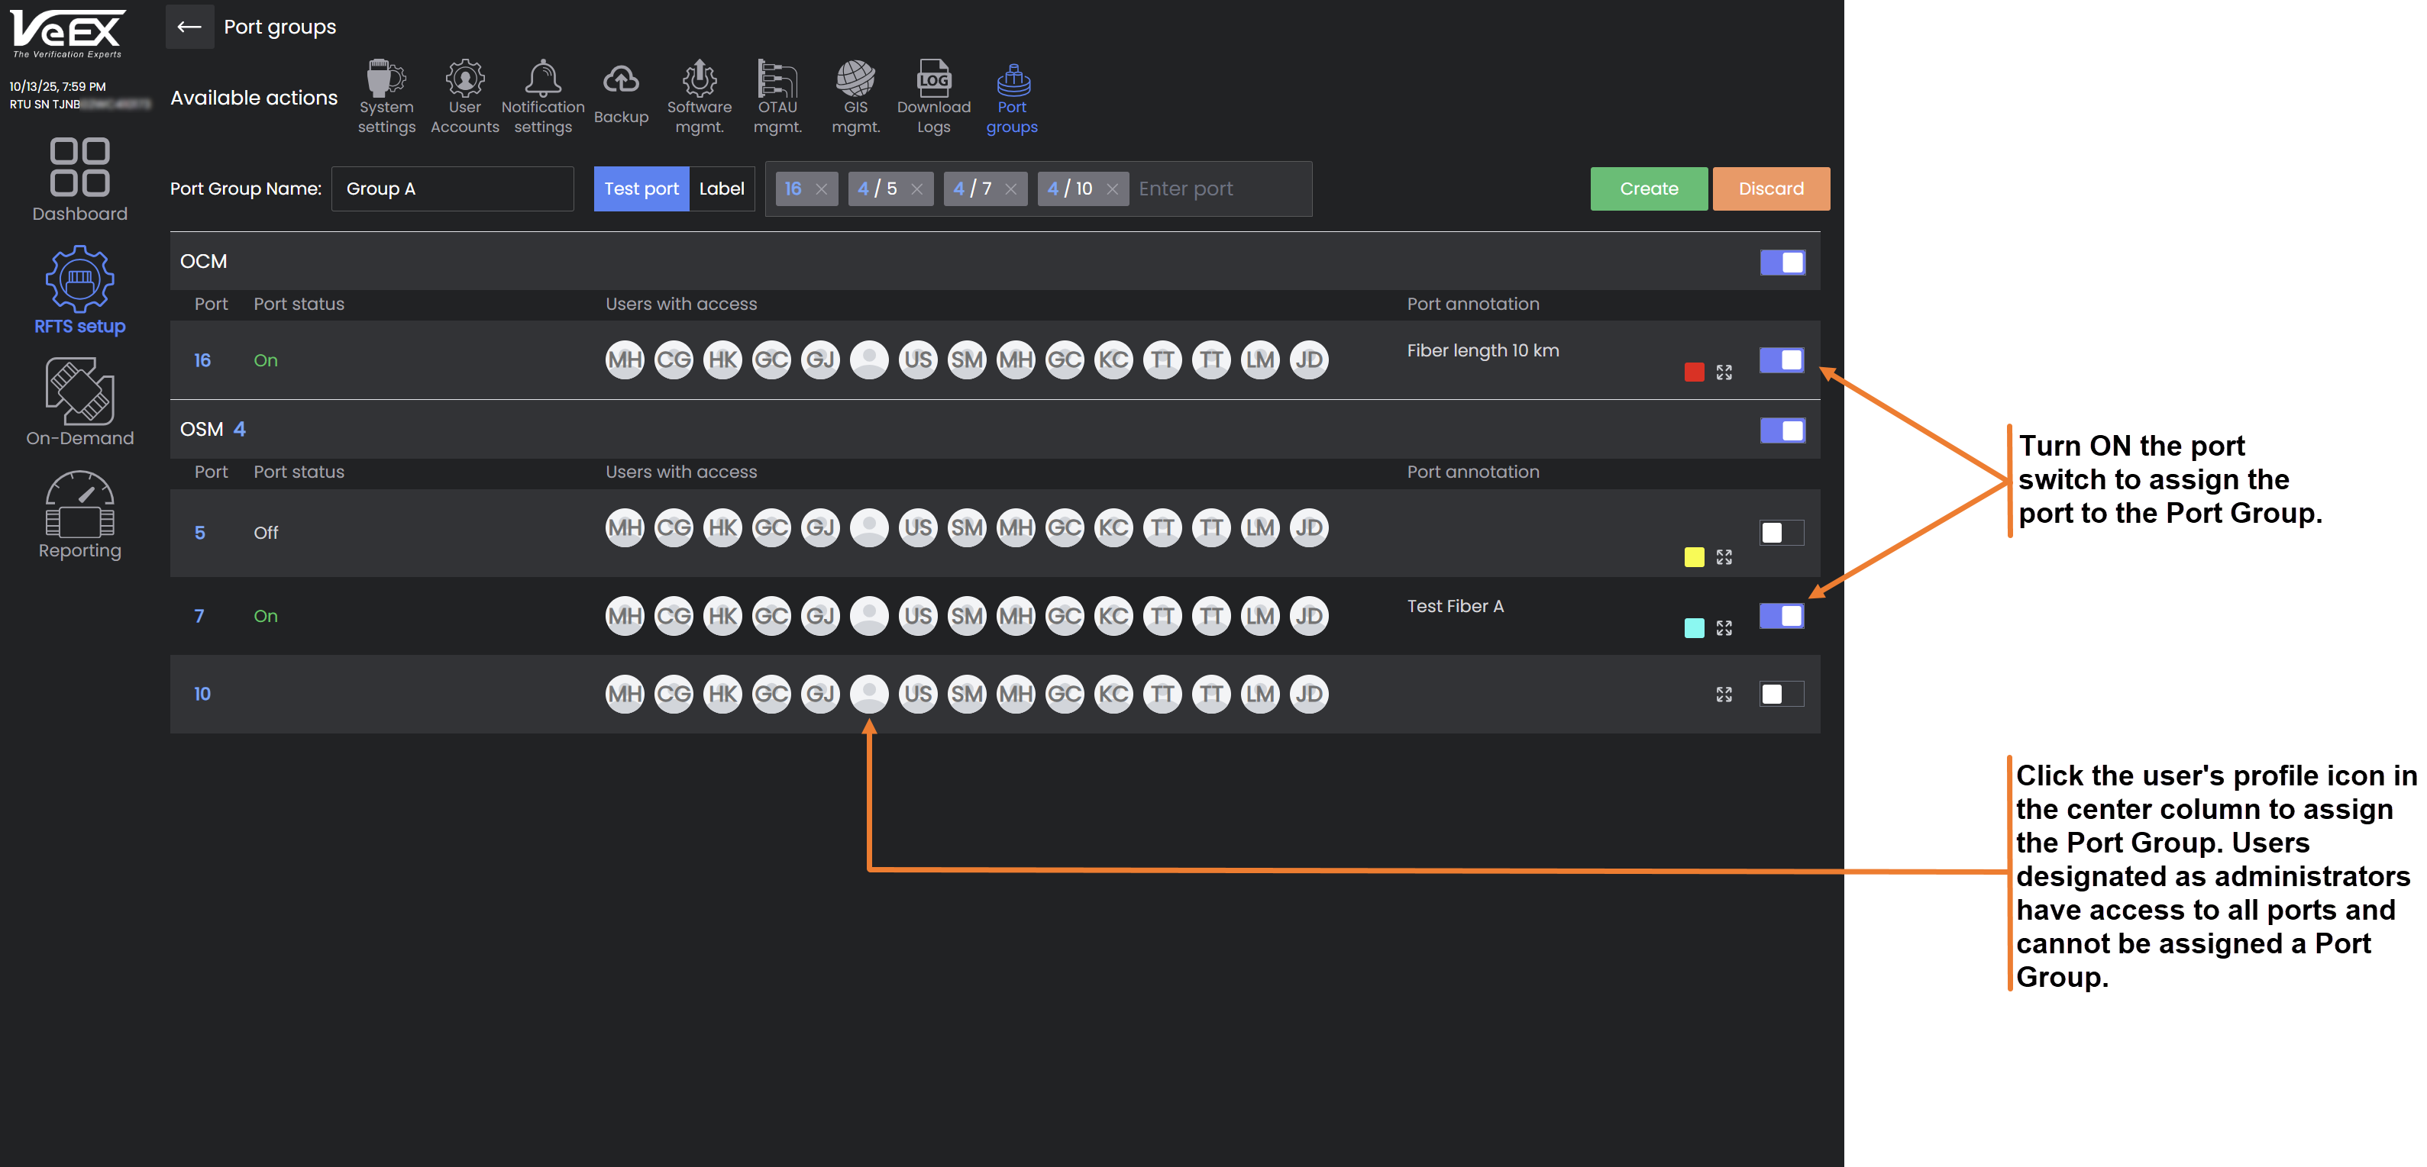Select Test port tab
This screenshot has height=1167, width=2427.
click(641, 189)
